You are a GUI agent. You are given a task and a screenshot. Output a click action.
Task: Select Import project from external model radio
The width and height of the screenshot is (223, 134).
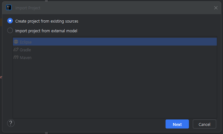[x=10, y=30]
